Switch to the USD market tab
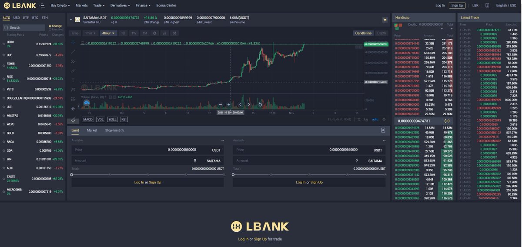Image resolution: width=522 pixels, height=247 pixels. click(x=17, y=18)
